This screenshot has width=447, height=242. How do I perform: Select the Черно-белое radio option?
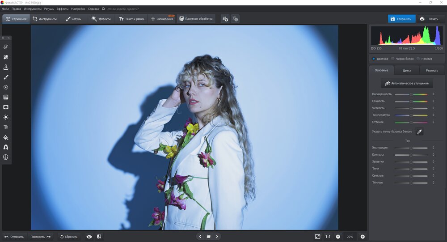coord(393,59)
